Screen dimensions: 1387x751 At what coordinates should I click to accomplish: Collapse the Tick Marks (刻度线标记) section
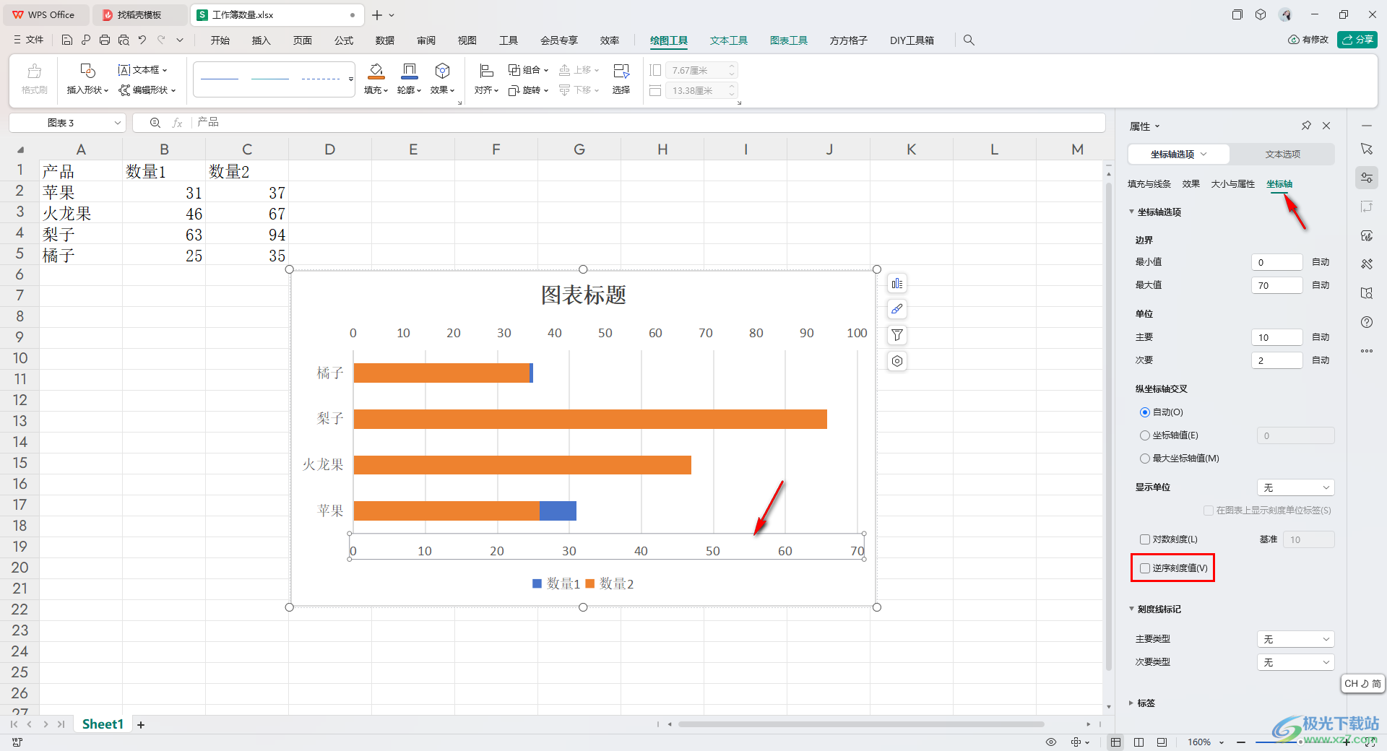[x=1131, y=609]
